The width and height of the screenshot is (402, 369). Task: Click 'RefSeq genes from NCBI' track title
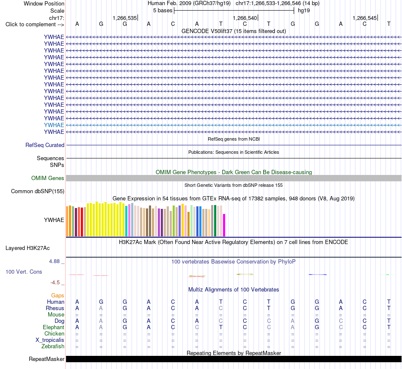(x=234, y=139)
